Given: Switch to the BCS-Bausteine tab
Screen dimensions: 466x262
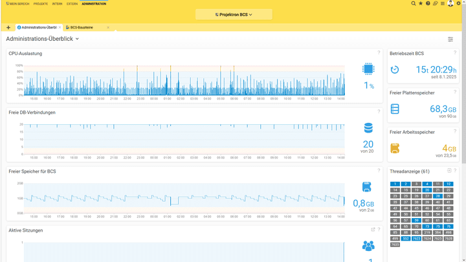Looking at the screenshot, I should coord(82,28).
